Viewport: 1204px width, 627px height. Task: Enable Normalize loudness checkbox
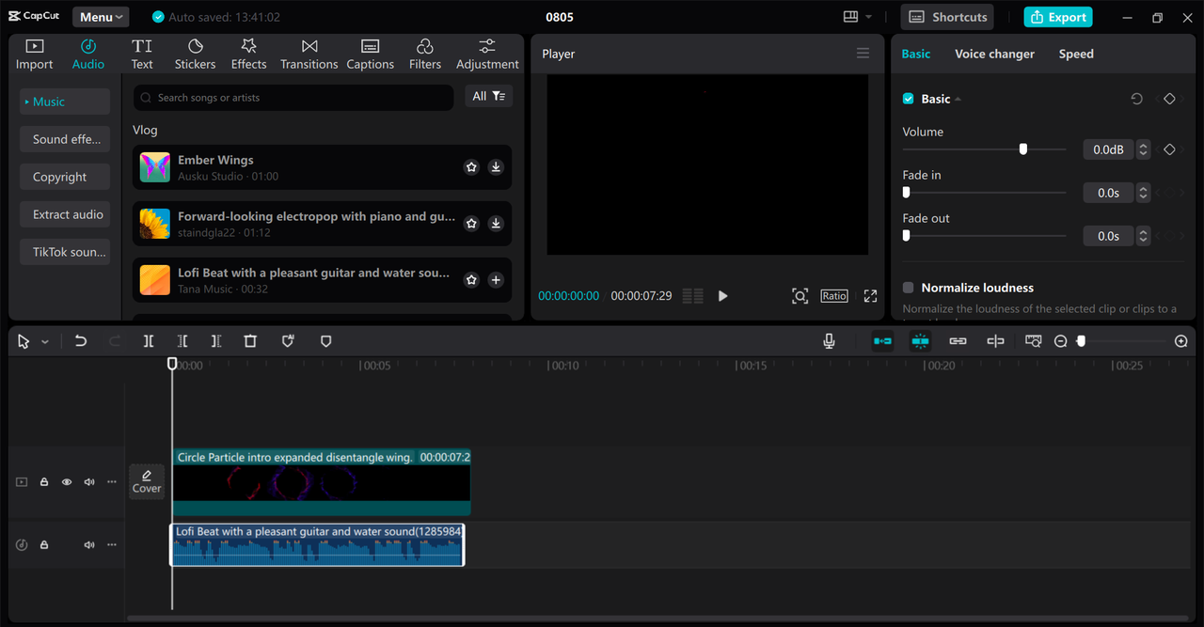tap(908, 288)
